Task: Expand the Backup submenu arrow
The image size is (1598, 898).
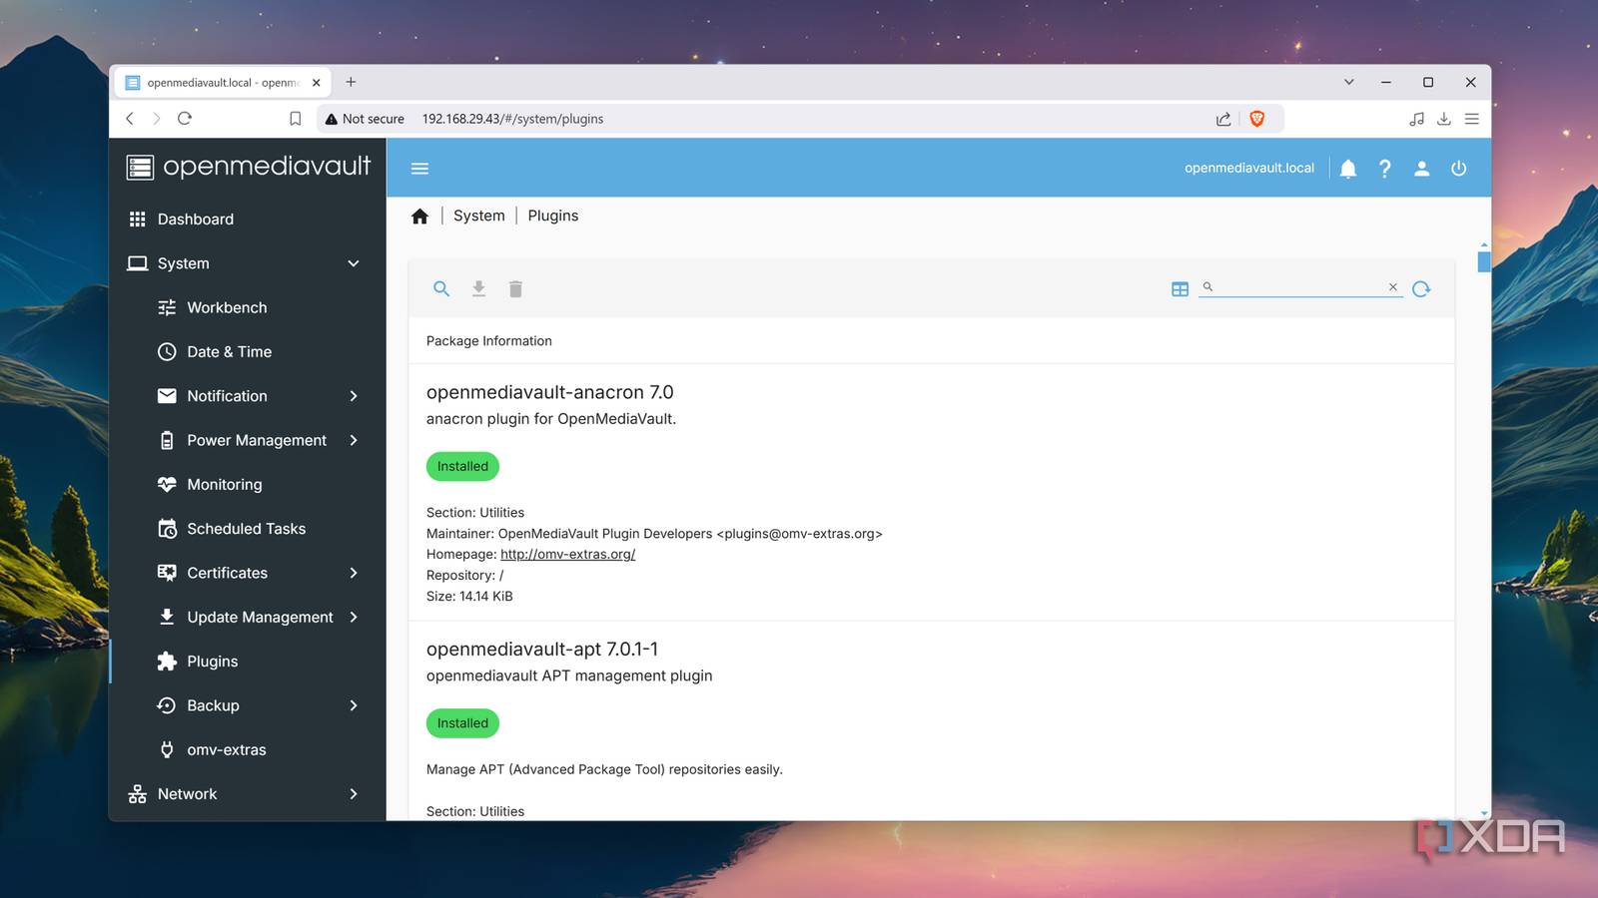Action: click(x=354, y=705)
